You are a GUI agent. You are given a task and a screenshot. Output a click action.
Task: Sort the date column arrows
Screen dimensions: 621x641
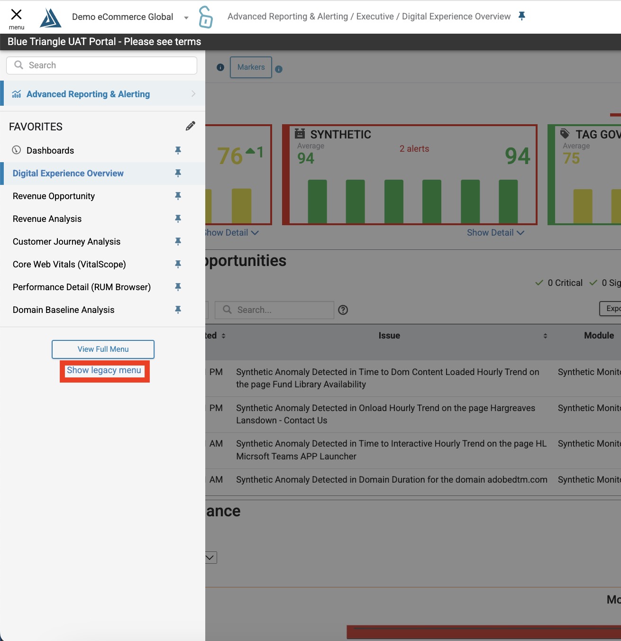tap(223, 336)
